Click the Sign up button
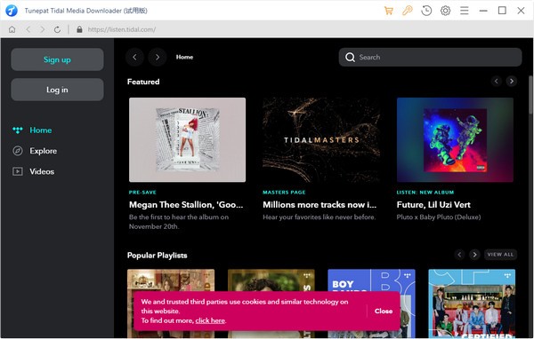This screenshot has width=534, height=339. 57,59
